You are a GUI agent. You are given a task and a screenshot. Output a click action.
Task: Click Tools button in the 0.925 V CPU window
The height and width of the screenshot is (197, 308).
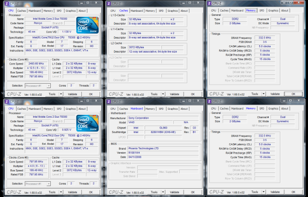[51, 192]
